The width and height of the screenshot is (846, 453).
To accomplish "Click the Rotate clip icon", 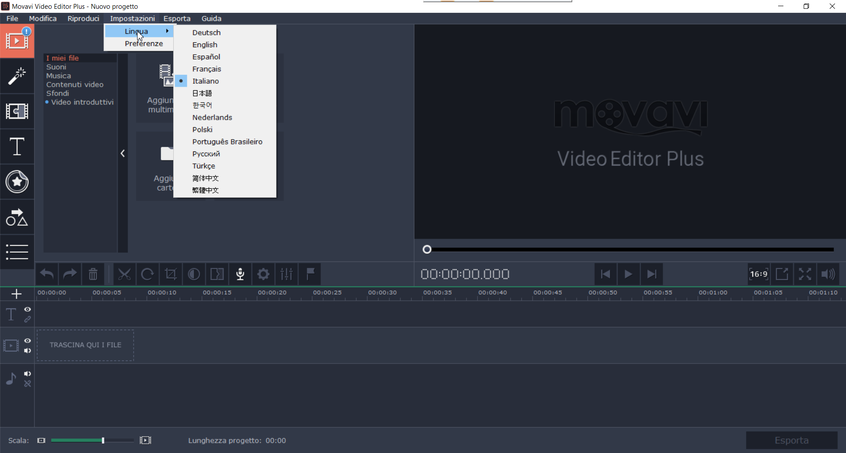I will point(147,274).
